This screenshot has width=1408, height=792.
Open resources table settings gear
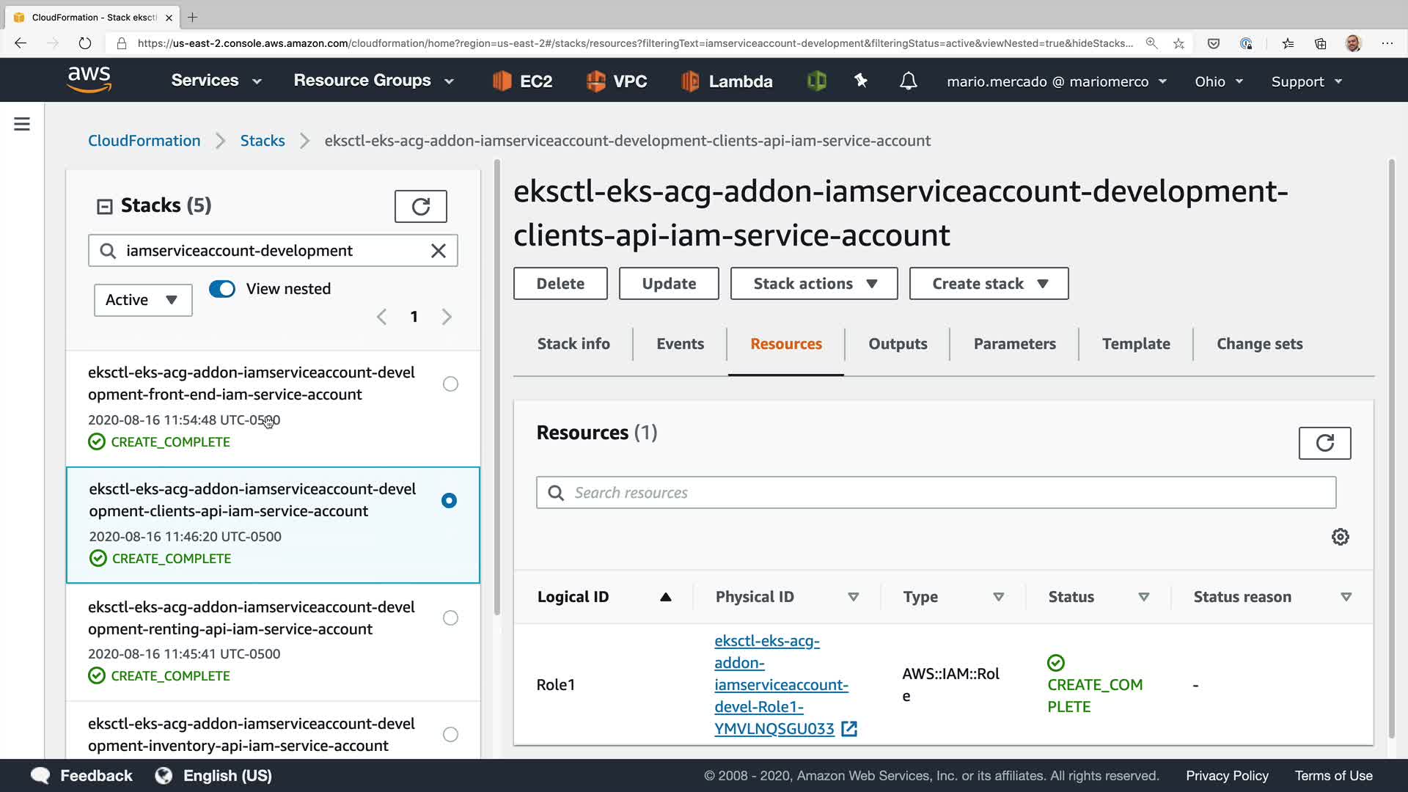coord(1340,537)
